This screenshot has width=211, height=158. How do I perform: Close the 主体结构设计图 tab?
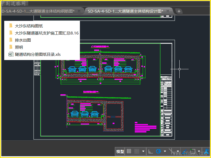pos(168,11)
